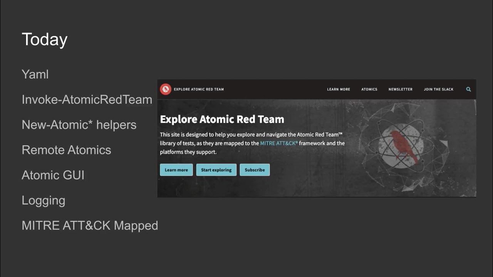Click the 'New-Atomic* helpers' bullet text
This screenshot has width=493, height=277.
[79, 125]
